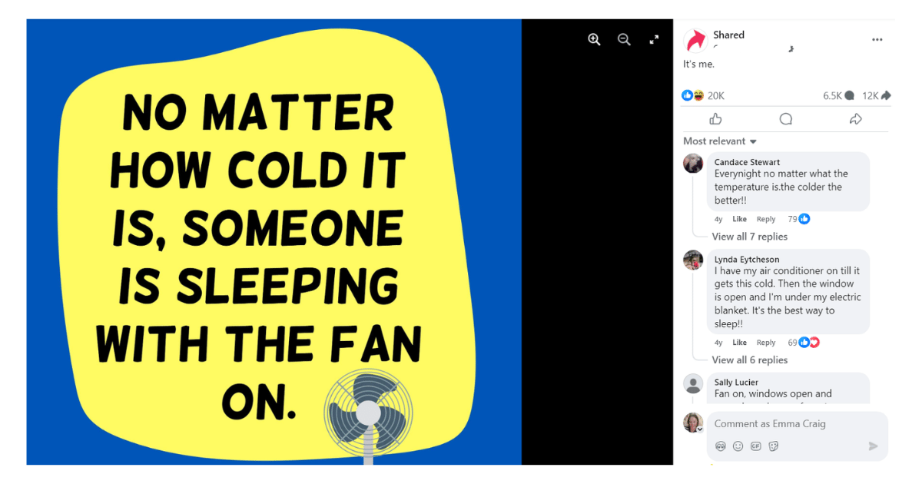The image size is (922, 484).
Task: Like Candace Stewart's comment
Action: pyautogui.click(x=739, y=219)
